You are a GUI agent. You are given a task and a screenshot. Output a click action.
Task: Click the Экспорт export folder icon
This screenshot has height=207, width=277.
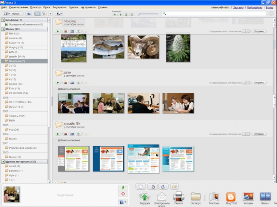tap(196, 199)
